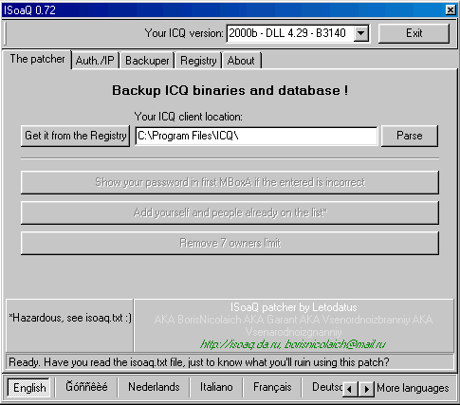This screenshot has height=405, width=460.
Task: Select English language tab
Action: pos(29,388)
